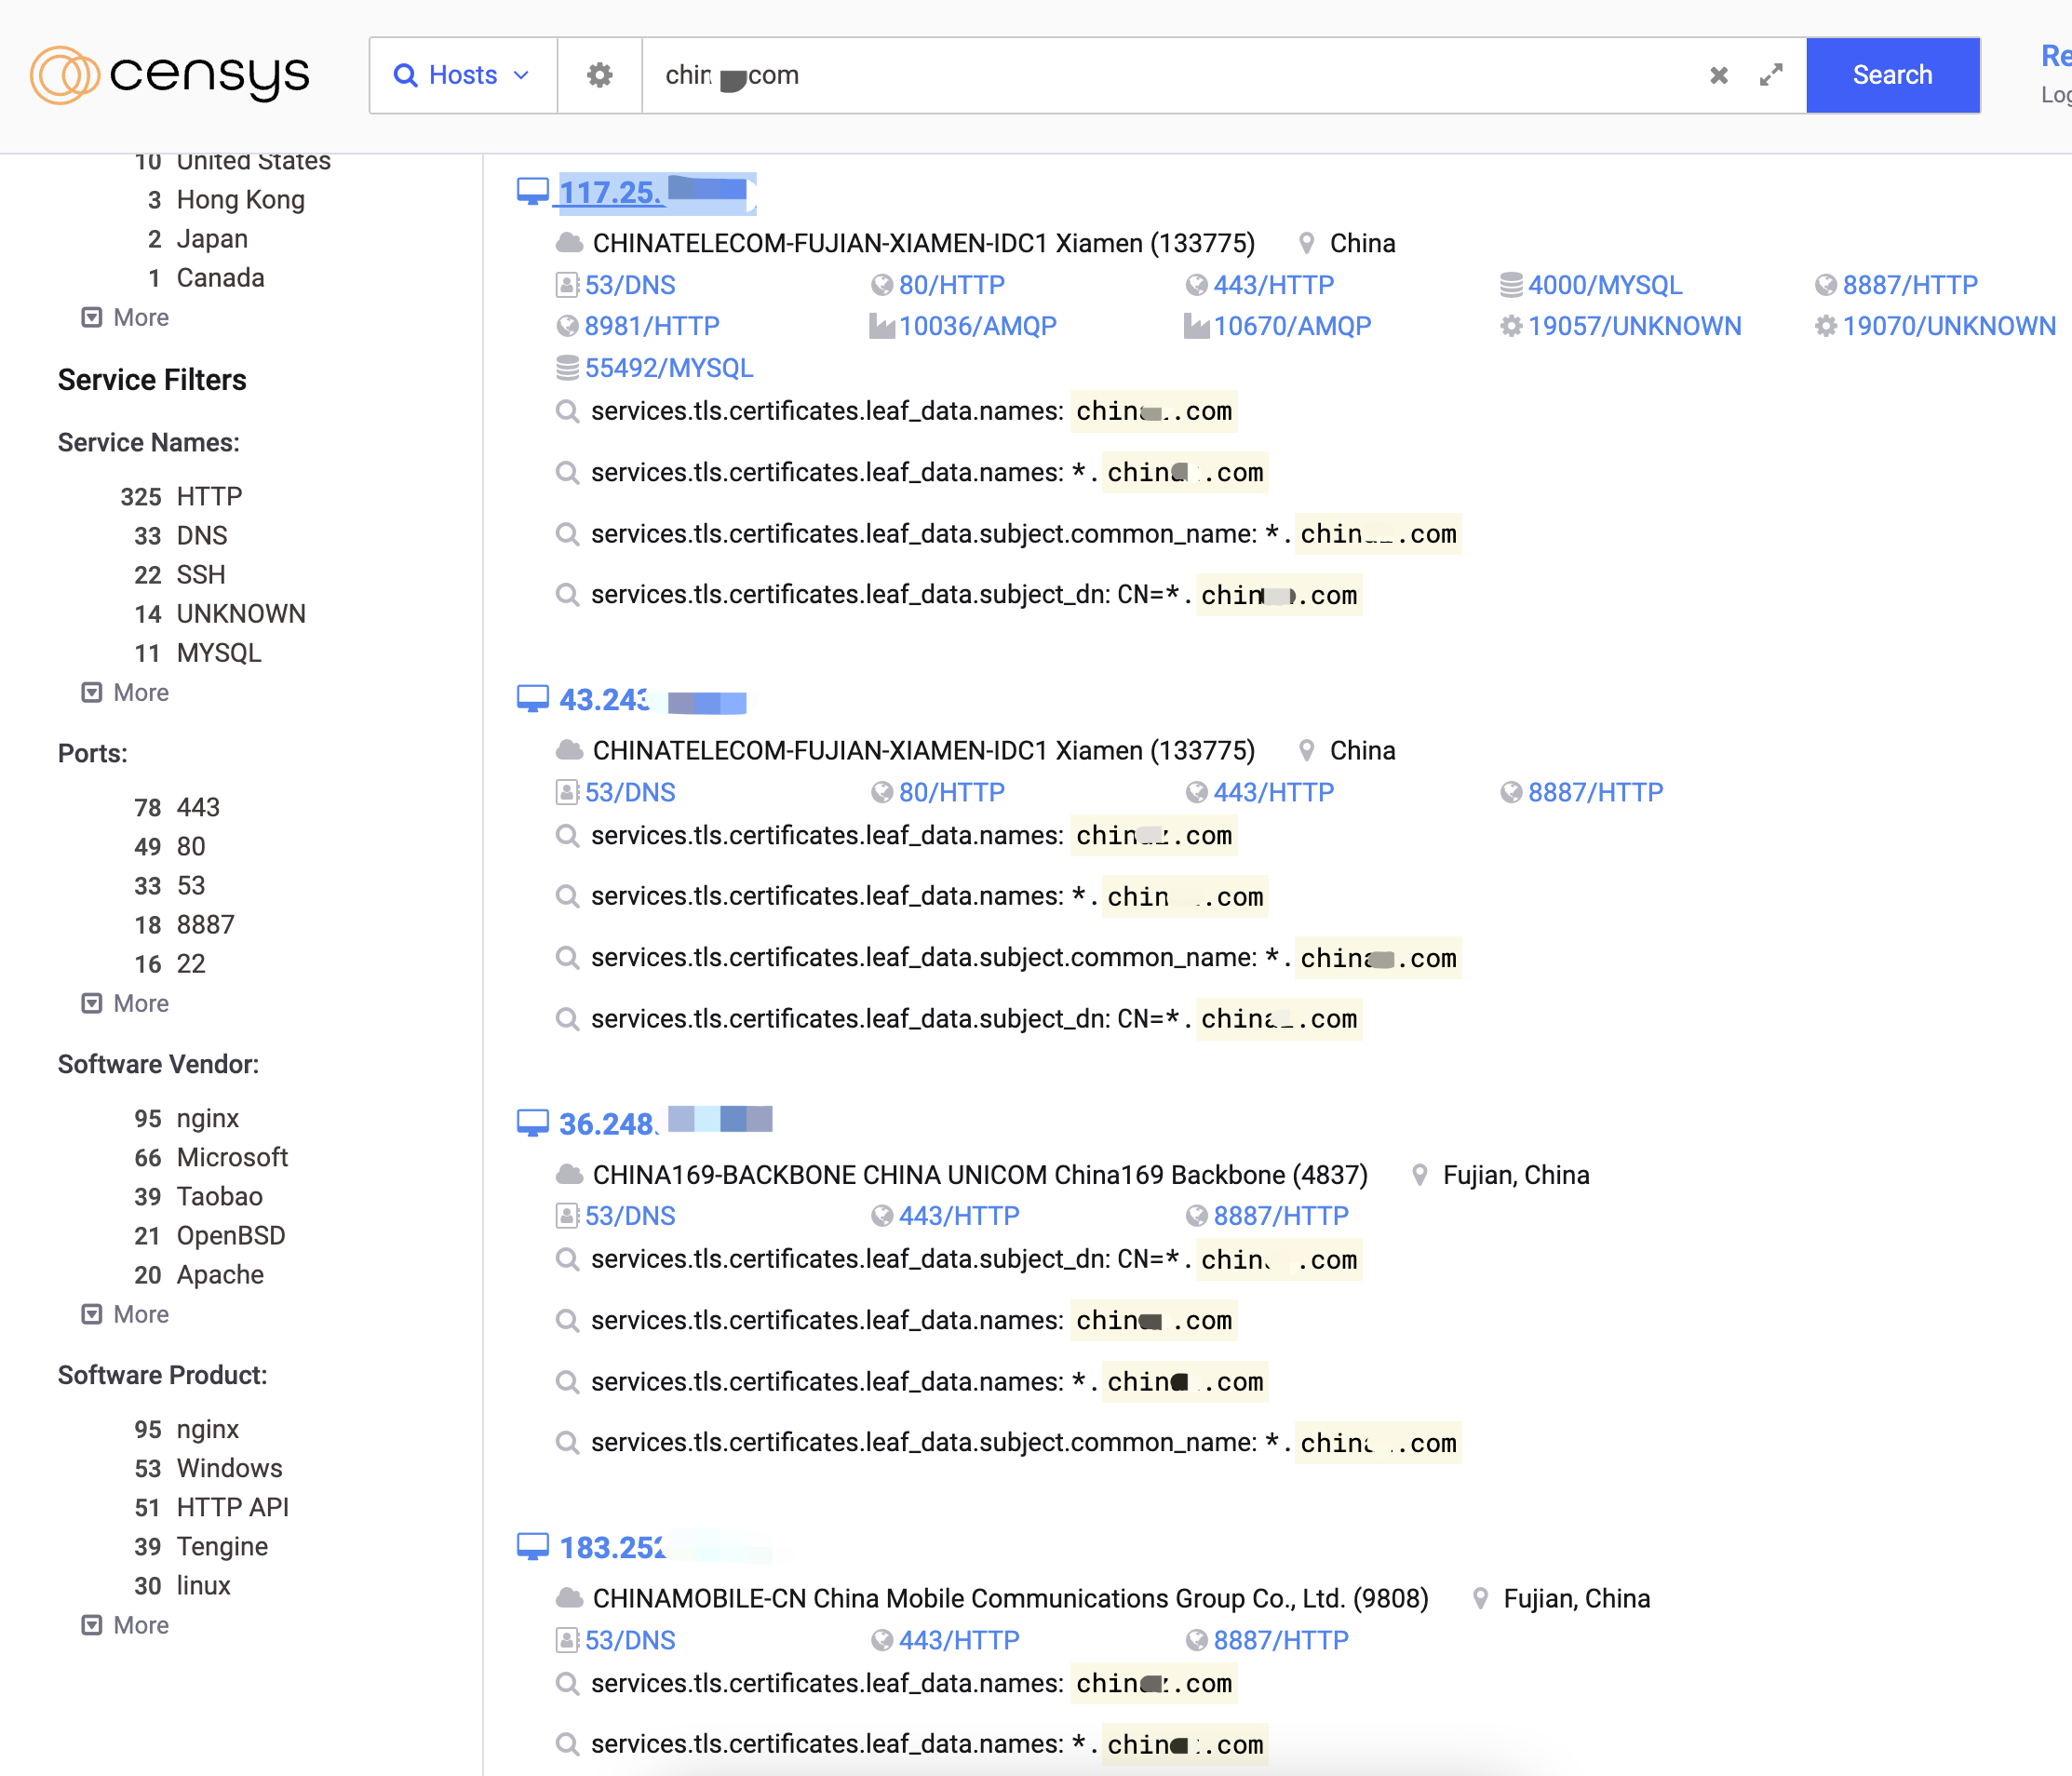Click magnifier icon before first leaf_data.names row

click(x=567, y=411)
